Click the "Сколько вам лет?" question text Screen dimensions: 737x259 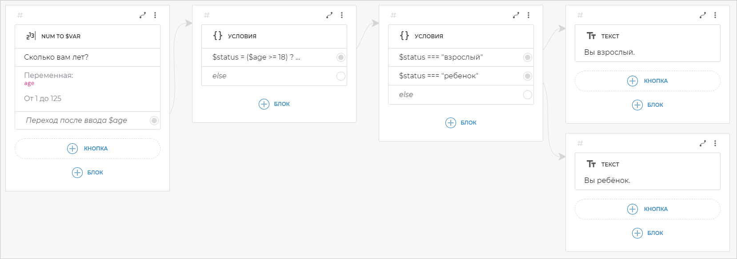coord(56,57)
